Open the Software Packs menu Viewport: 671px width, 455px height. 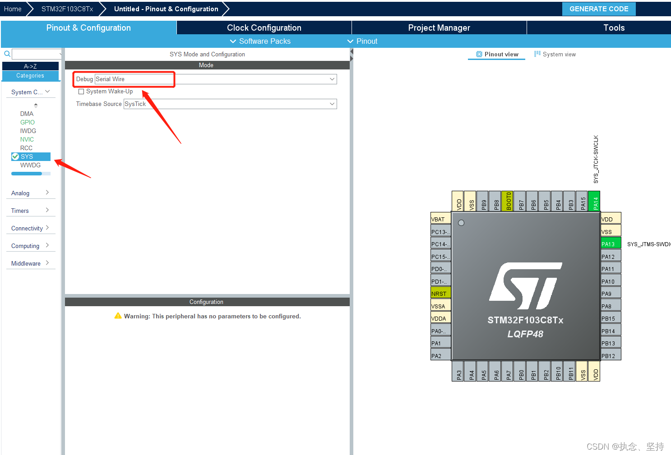[260, 41]
